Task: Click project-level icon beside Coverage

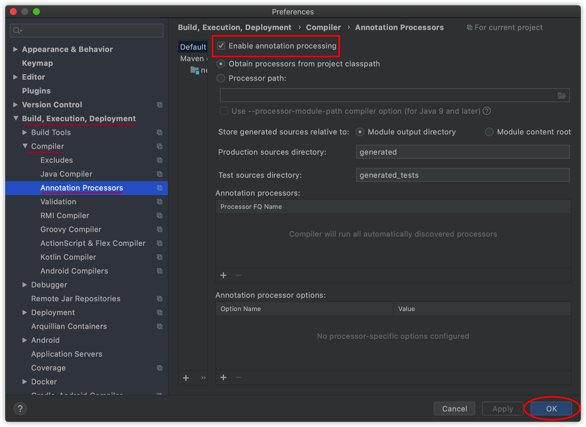Action: [160, 368]
